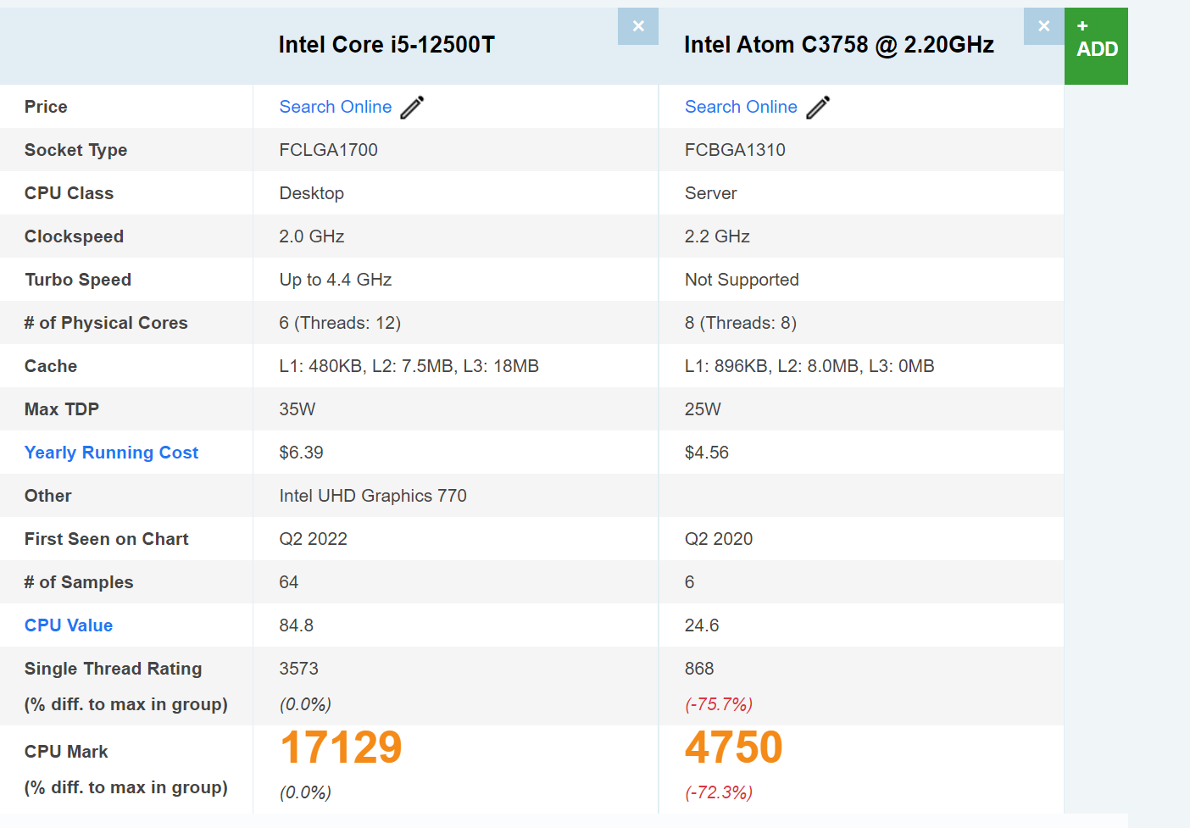Edit price pencil for Core i5-12500T

(412, 108)
